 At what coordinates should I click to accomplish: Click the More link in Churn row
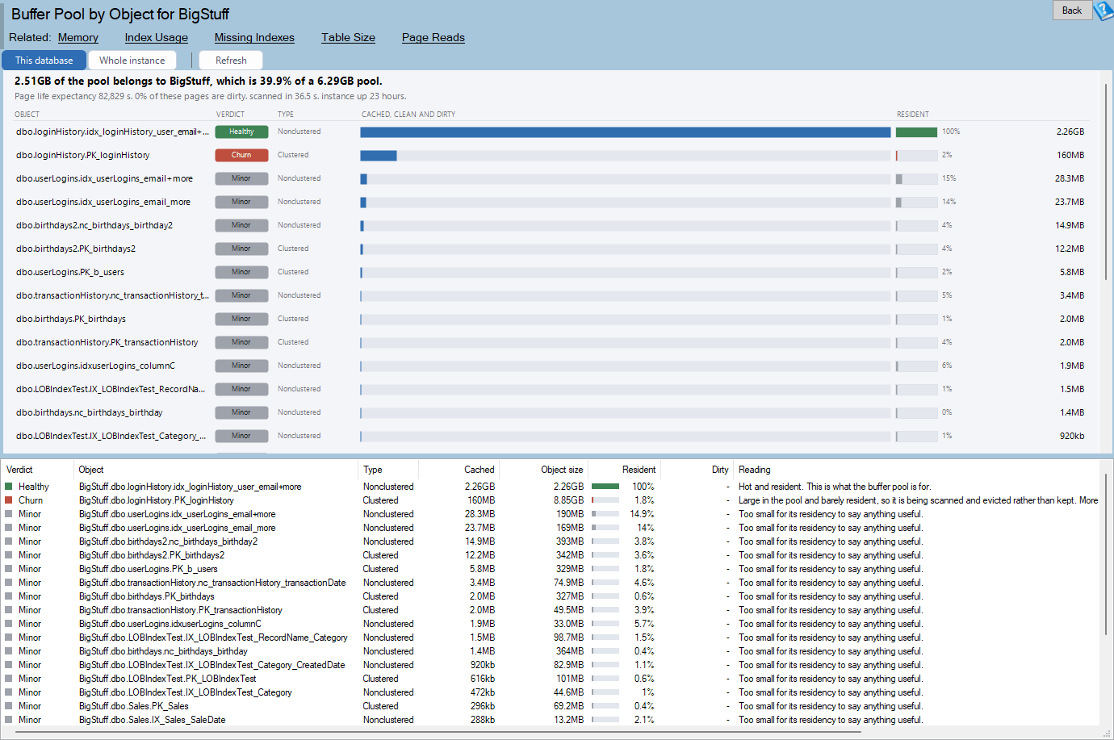(1089, 500)
